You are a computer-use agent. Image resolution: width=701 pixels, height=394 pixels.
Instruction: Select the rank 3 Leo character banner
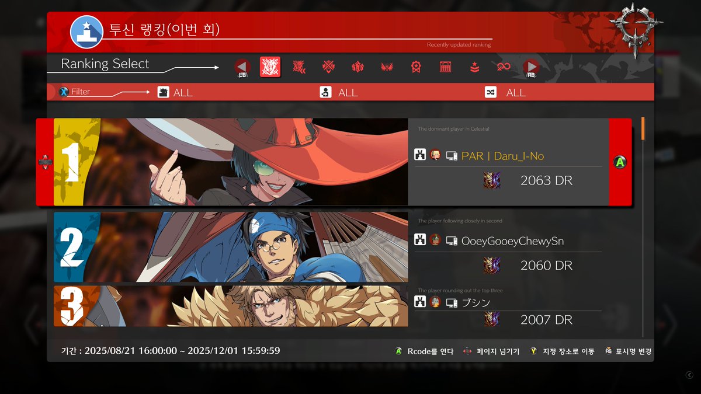(231, 306)
